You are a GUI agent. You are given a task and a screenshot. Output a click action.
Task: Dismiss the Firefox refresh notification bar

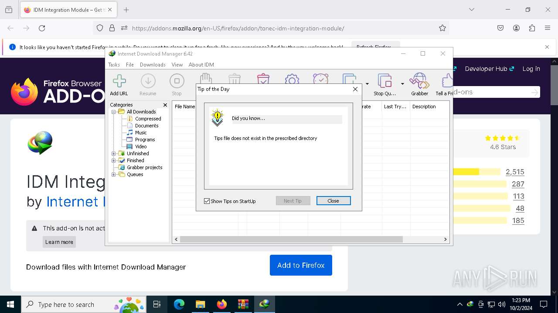click(x=547, y=47)
